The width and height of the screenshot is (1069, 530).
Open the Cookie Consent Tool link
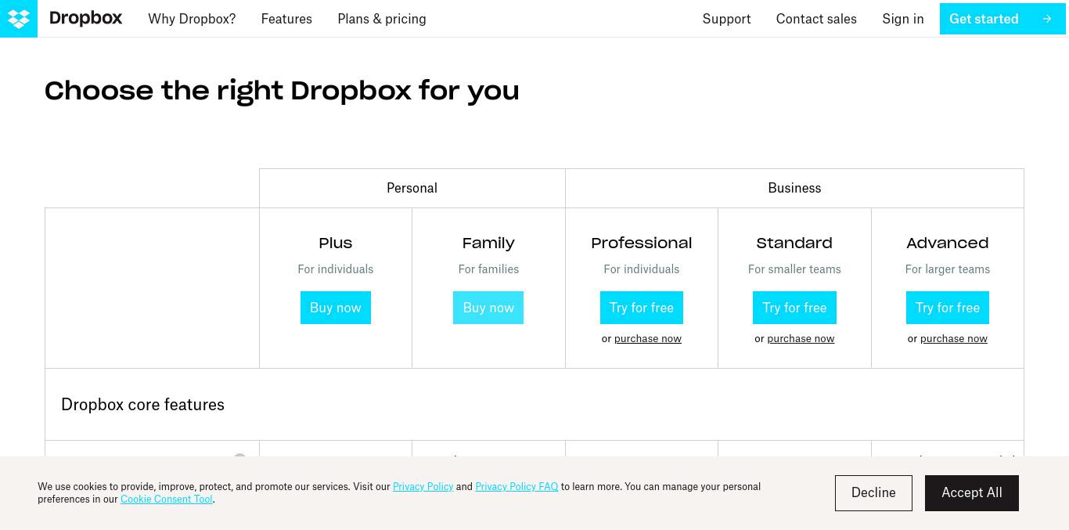166,499
